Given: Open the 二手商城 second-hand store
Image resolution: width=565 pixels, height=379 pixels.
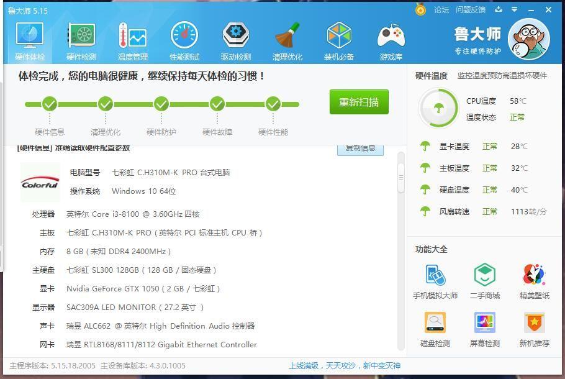Looking at the screenshot, I should 485,282.
